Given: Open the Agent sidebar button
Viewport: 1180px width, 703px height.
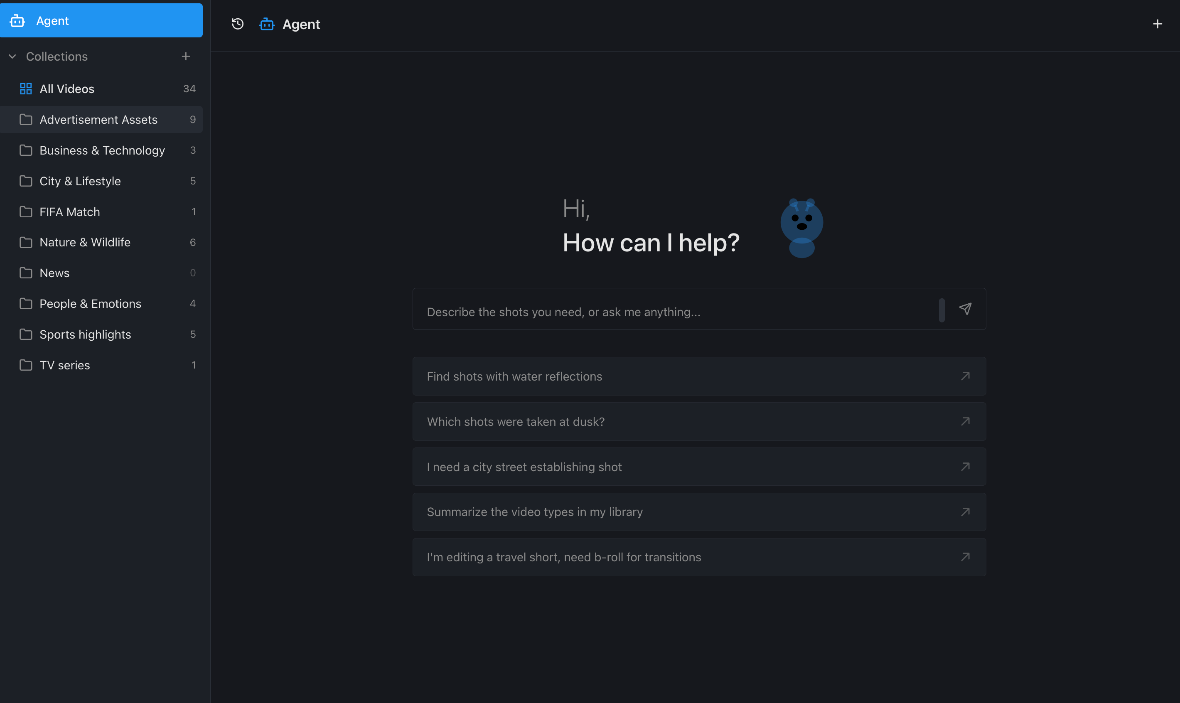Looking at the screenshot, I should point(101,20).
